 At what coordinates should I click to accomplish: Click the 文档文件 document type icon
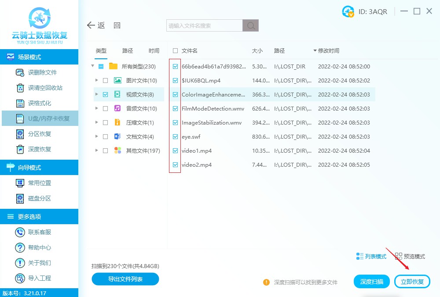point(117,136)
